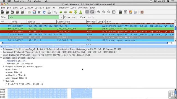Open the Wireshark File menu
177x99 pixels.
3,8
